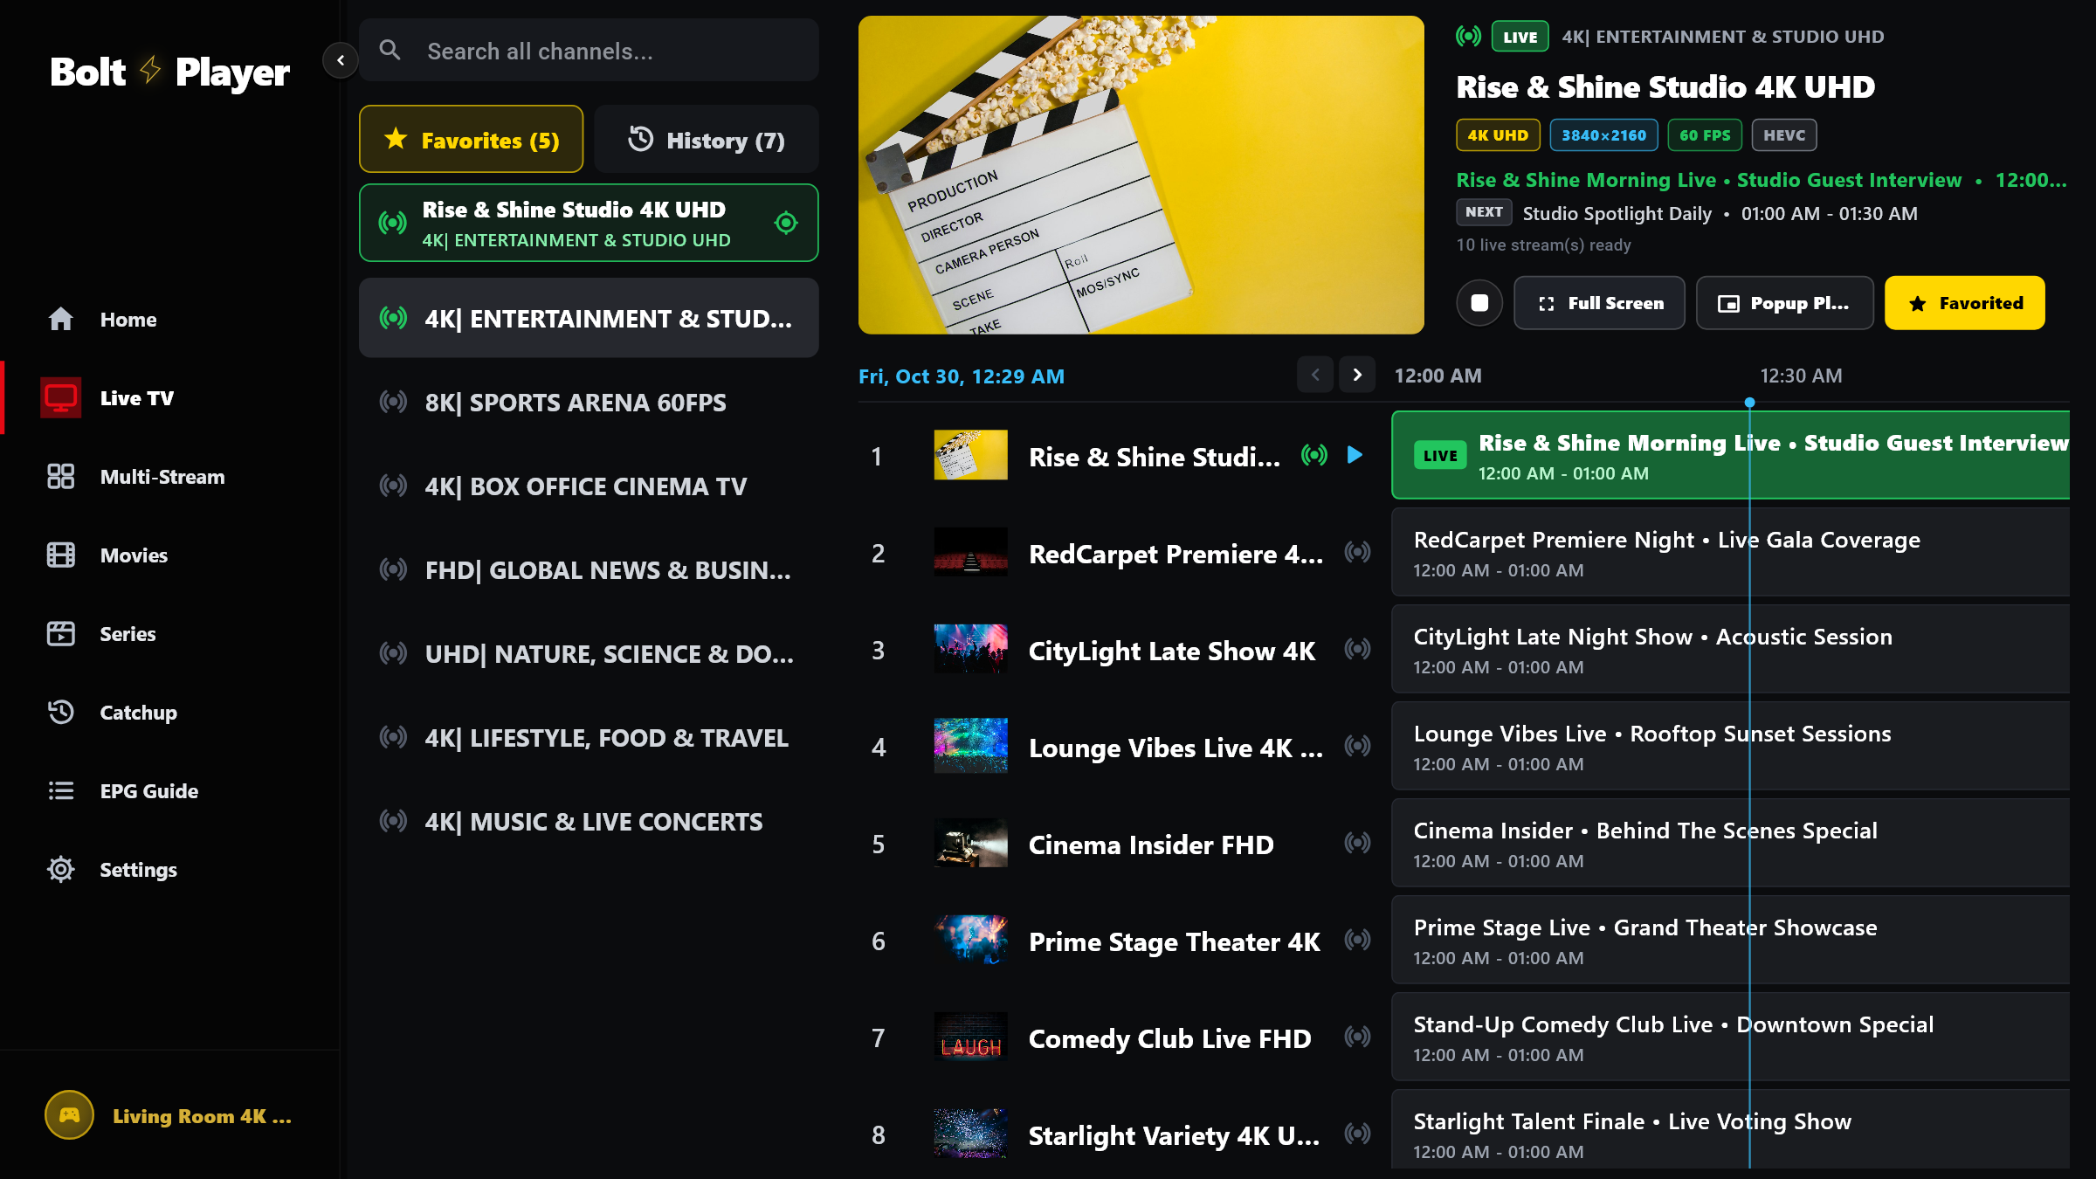This screenshot has width=2096, height=1179.
Task: Select Comedy Club Live FHD channel
Action: tap(1122, 1038)
